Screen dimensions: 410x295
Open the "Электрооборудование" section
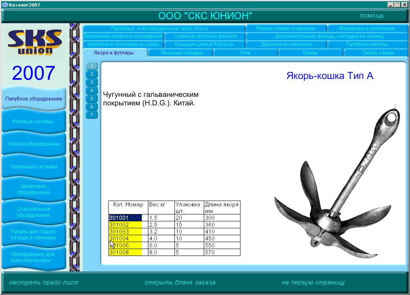34,144
